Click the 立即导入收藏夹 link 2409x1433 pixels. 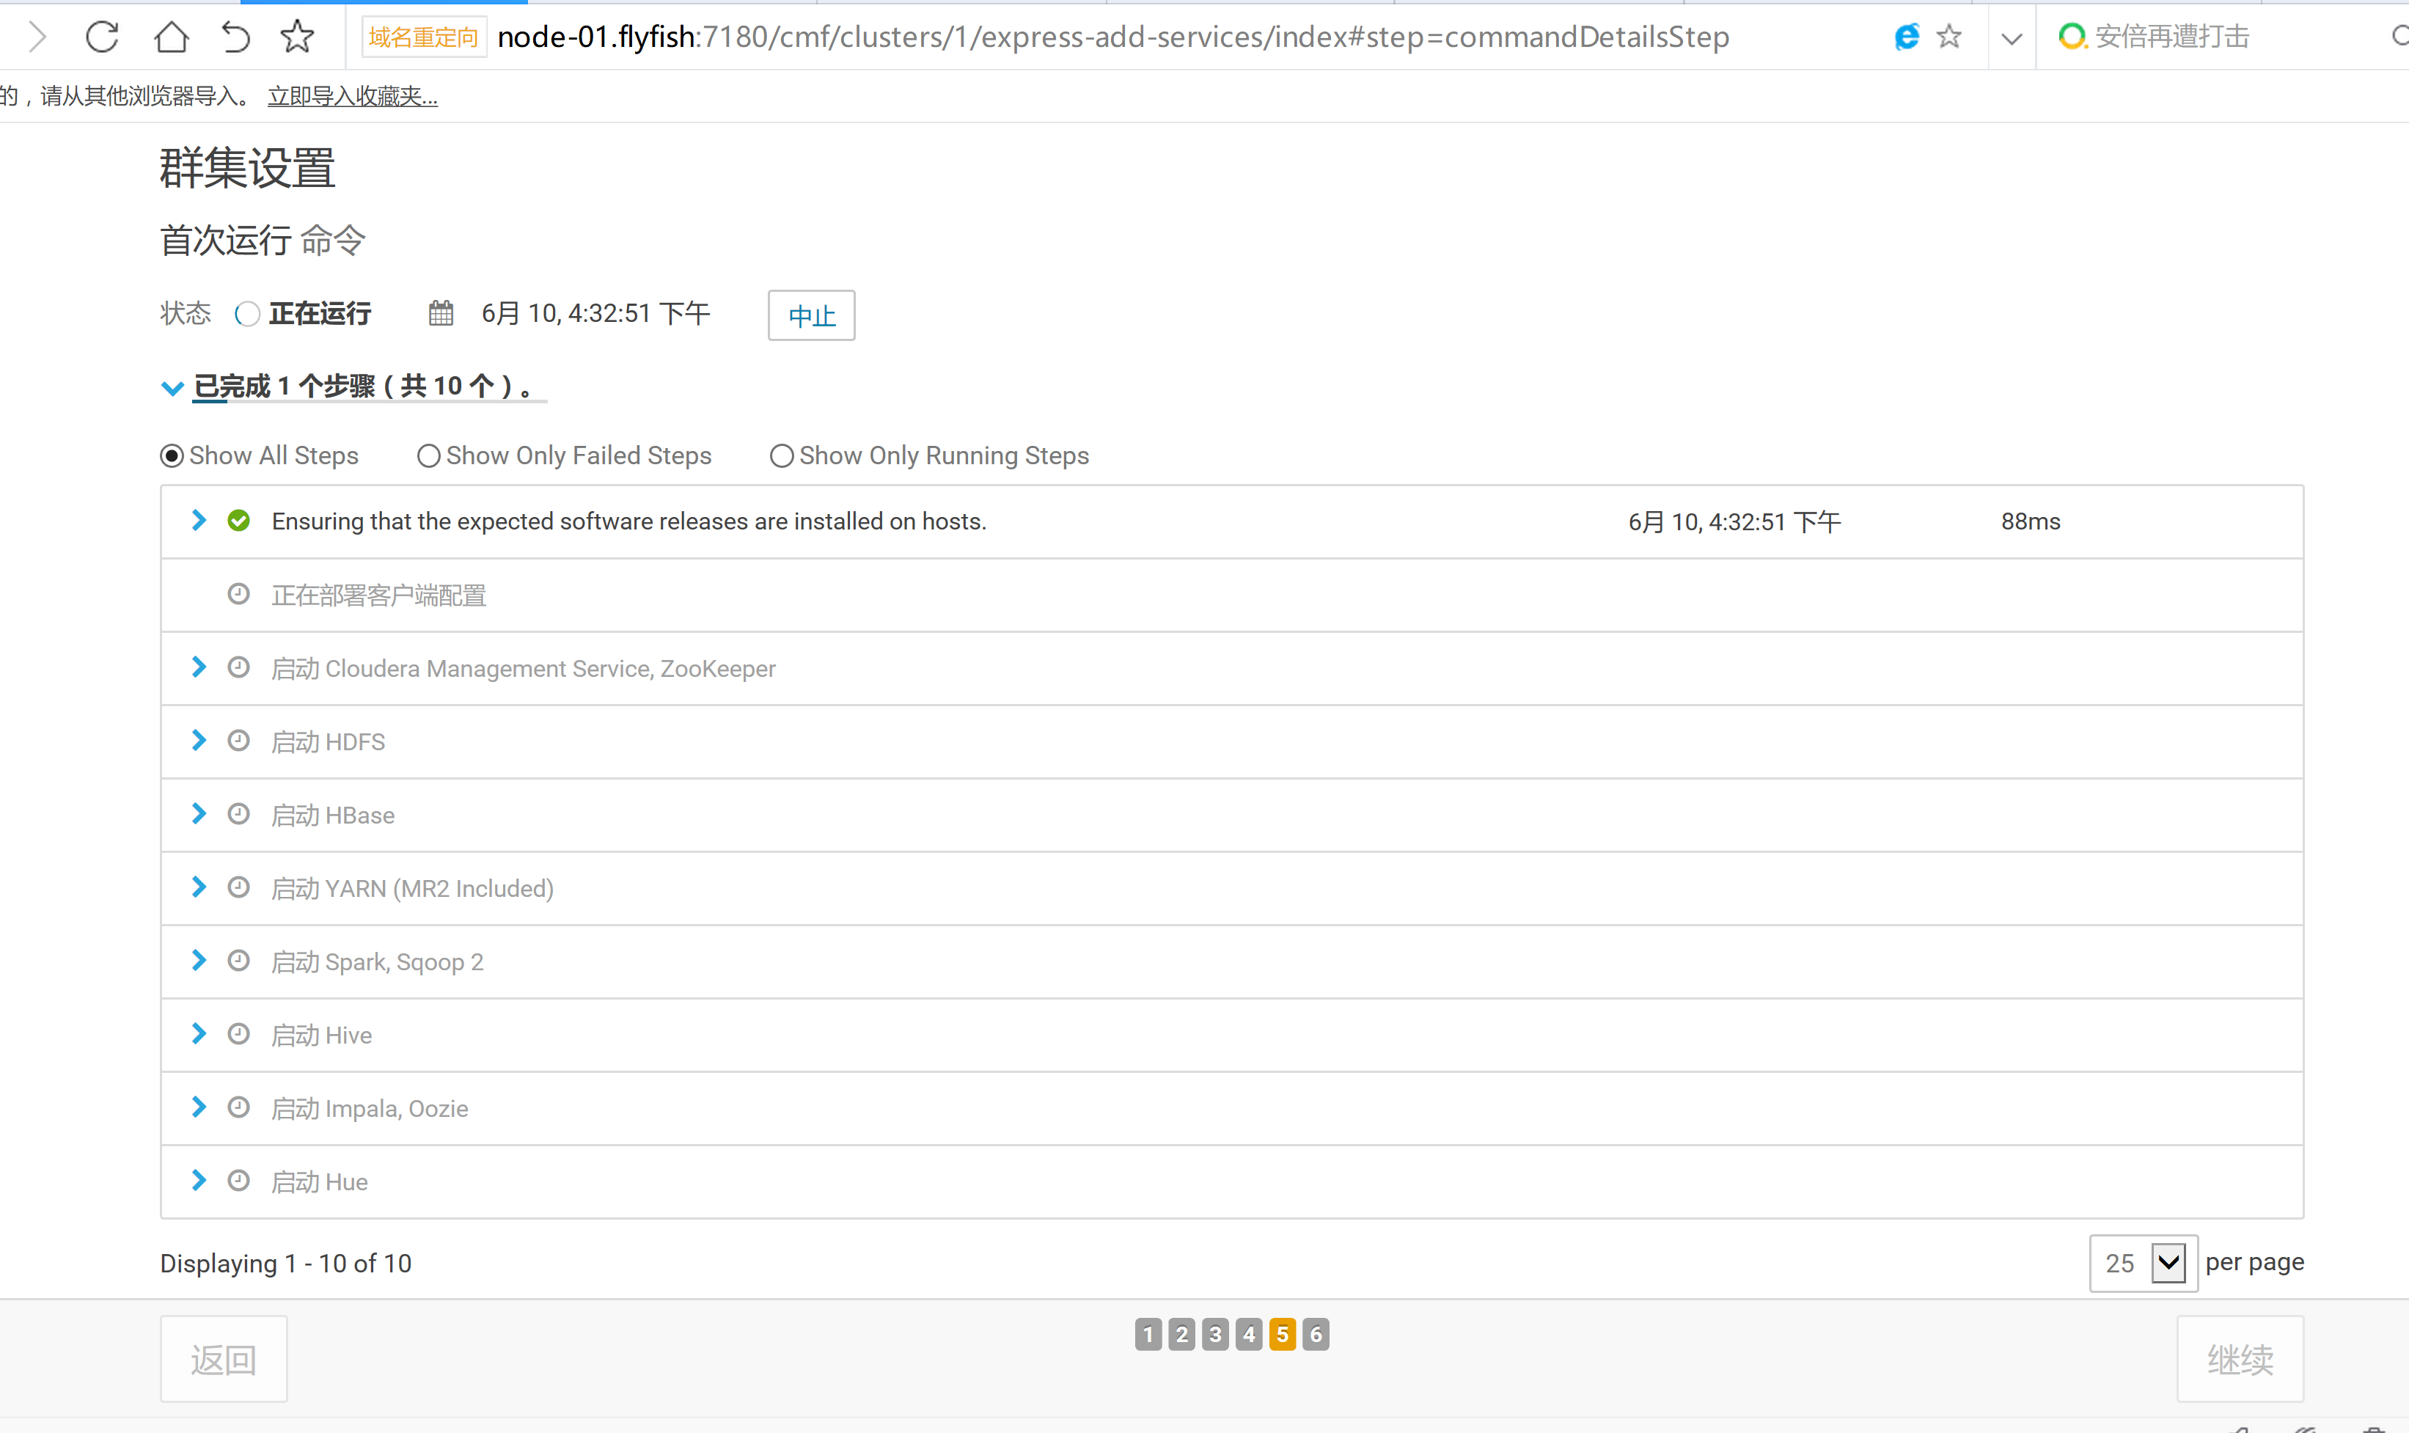click(x=353, y=97)
